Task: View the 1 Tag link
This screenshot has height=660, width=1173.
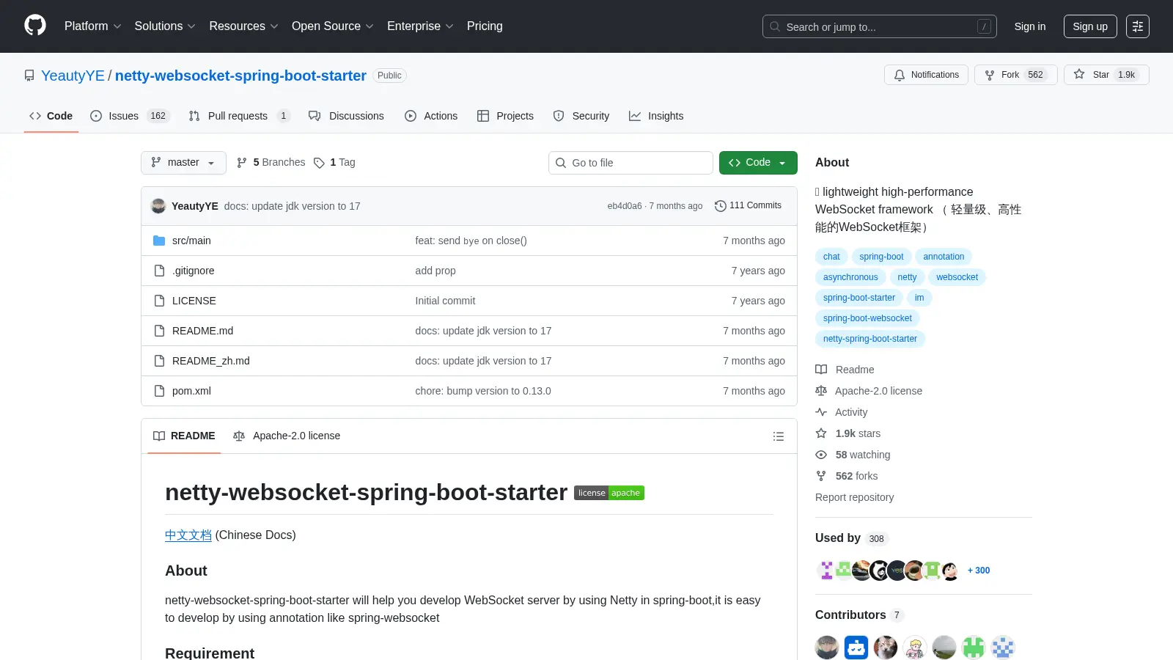Action: coord(334,162)
